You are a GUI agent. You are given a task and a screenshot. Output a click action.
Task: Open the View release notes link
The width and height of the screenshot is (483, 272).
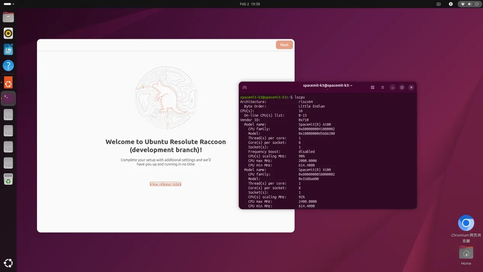pos(165,184)
